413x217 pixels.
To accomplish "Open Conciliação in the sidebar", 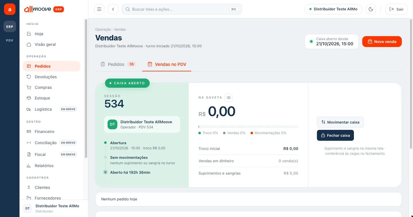I will point(52,143).
